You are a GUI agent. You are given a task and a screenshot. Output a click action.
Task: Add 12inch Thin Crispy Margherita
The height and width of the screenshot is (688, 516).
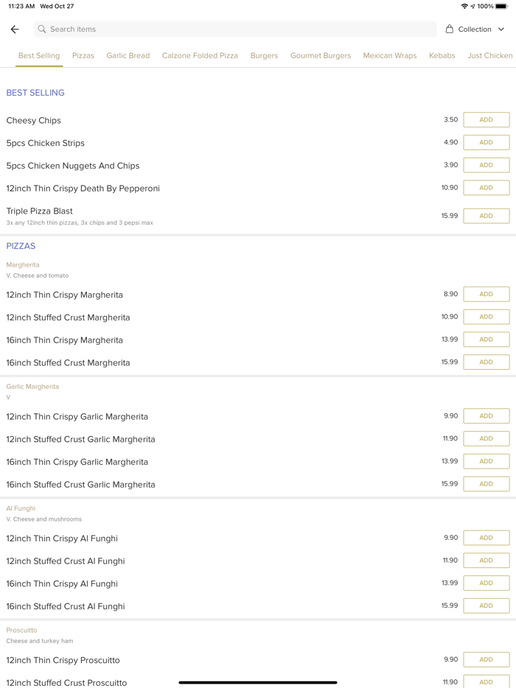click(486, 295)
